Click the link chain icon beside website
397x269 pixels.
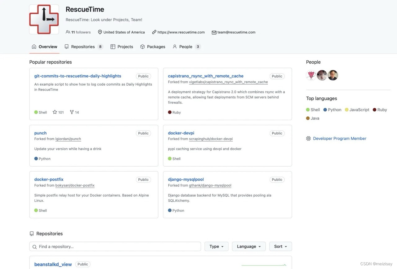click(154, 32)
